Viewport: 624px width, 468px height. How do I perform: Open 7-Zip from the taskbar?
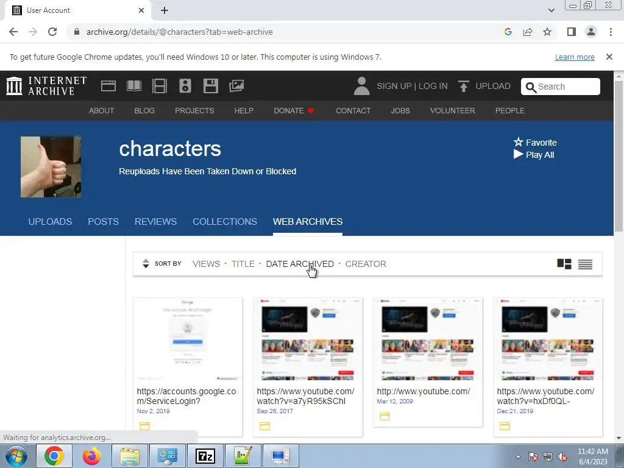205,456
